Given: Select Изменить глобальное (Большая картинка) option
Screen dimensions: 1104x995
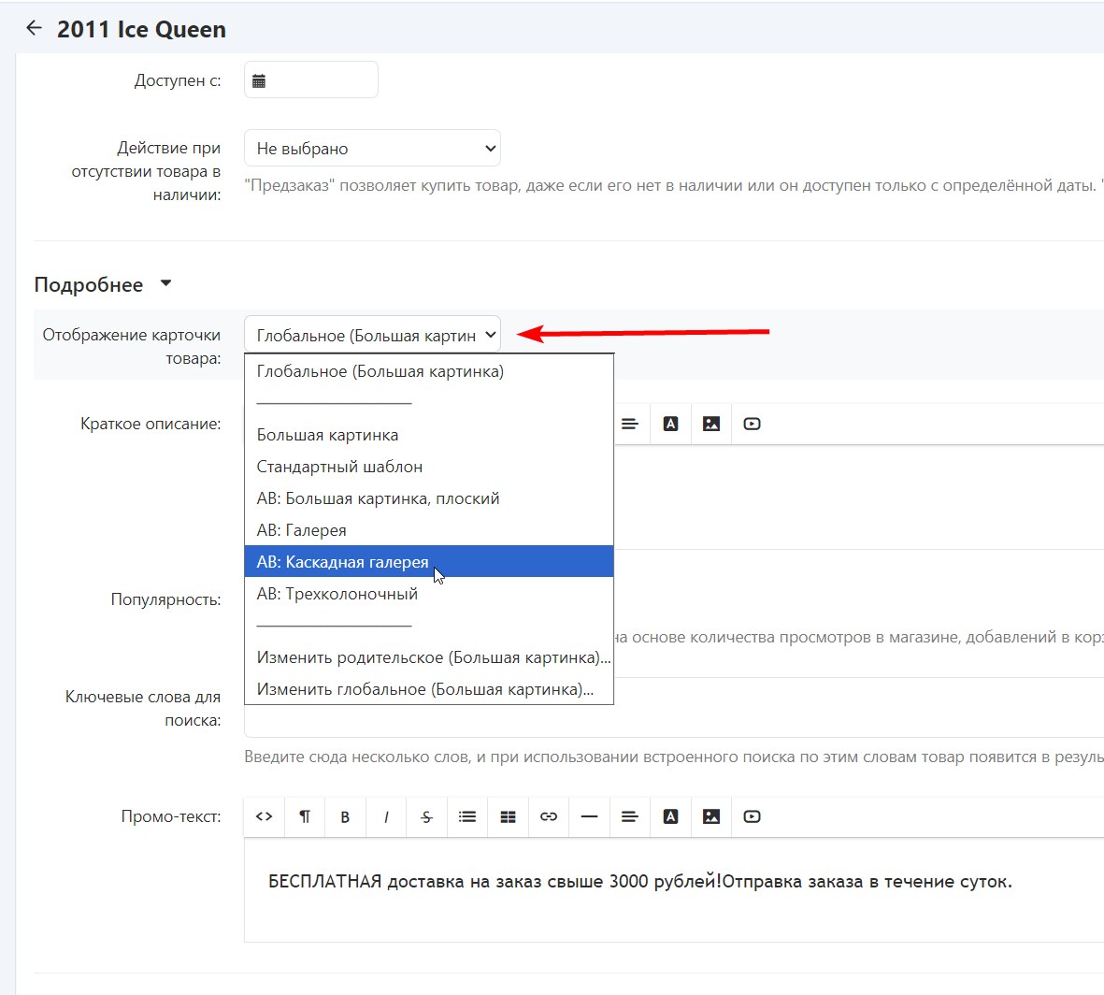Looking at the screenshot, I should [424, 689].
